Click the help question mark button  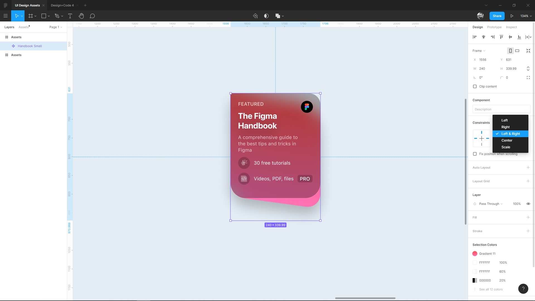(x=523, y=289)
